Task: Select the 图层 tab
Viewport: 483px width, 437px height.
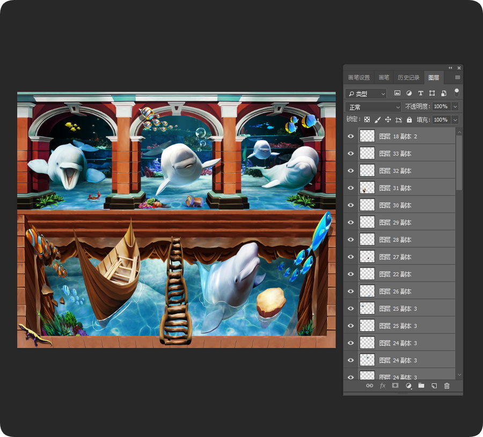Action: pyautogui.click(x=434, y=77)
